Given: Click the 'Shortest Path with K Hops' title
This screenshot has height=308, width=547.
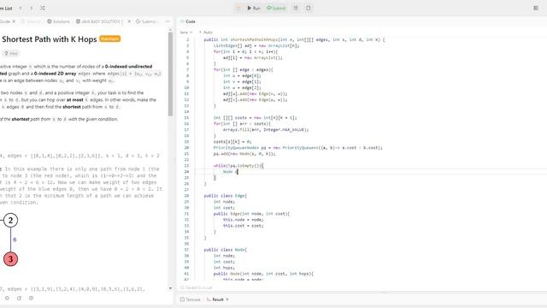Looking at the screenshot, I should click(50, 39).
